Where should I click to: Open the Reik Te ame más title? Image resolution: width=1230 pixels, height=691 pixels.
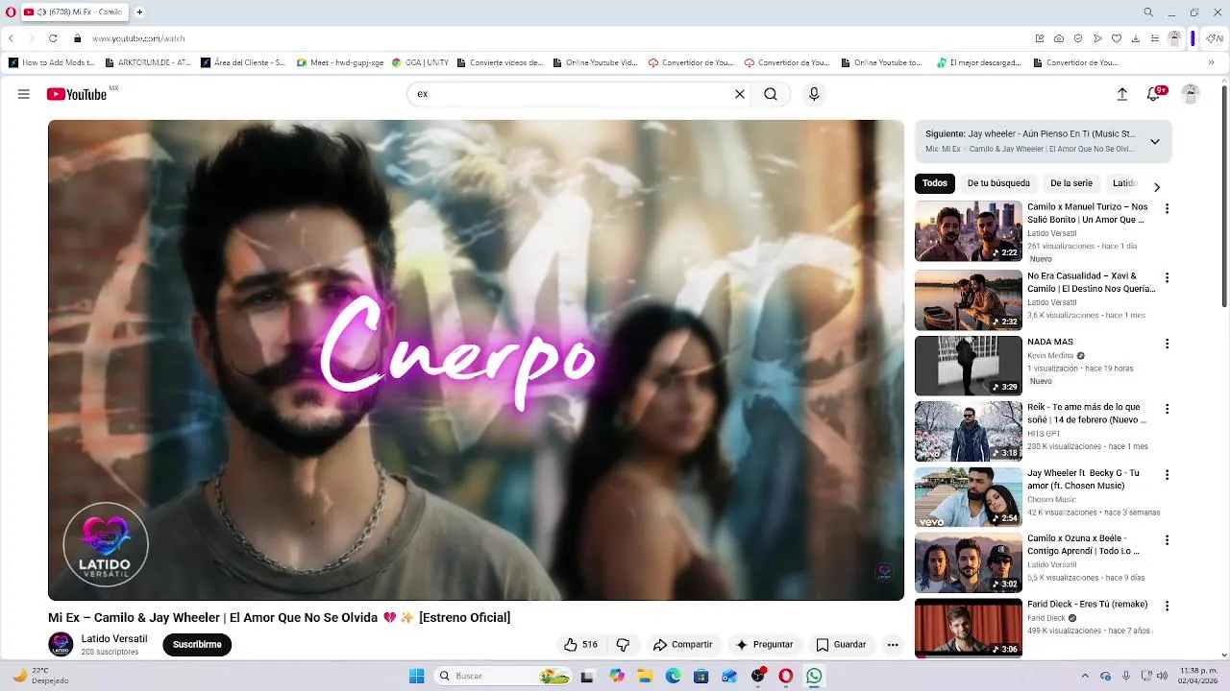pyautogui.click(x=1087, y=414)
